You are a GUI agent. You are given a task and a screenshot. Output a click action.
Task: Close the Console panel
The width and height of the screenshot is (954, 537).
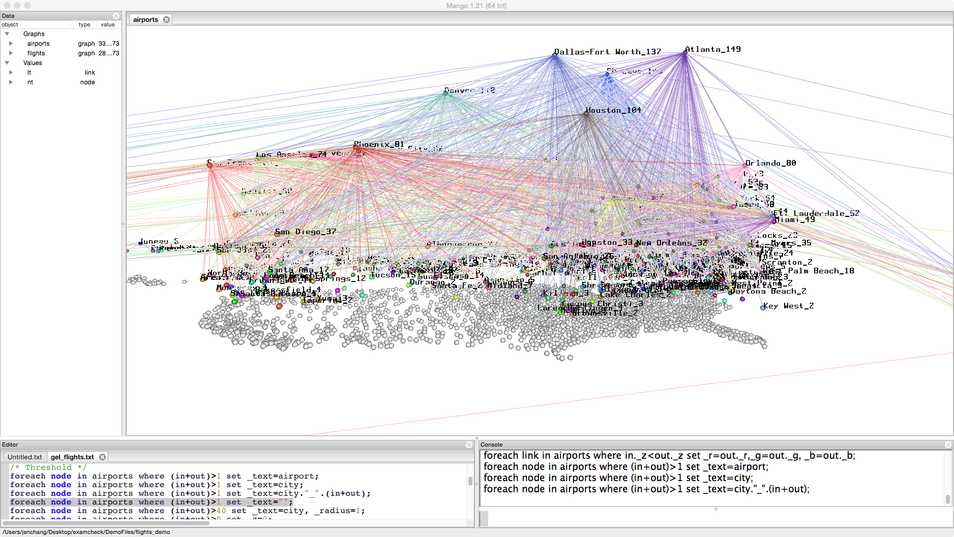tap(948, 445)
